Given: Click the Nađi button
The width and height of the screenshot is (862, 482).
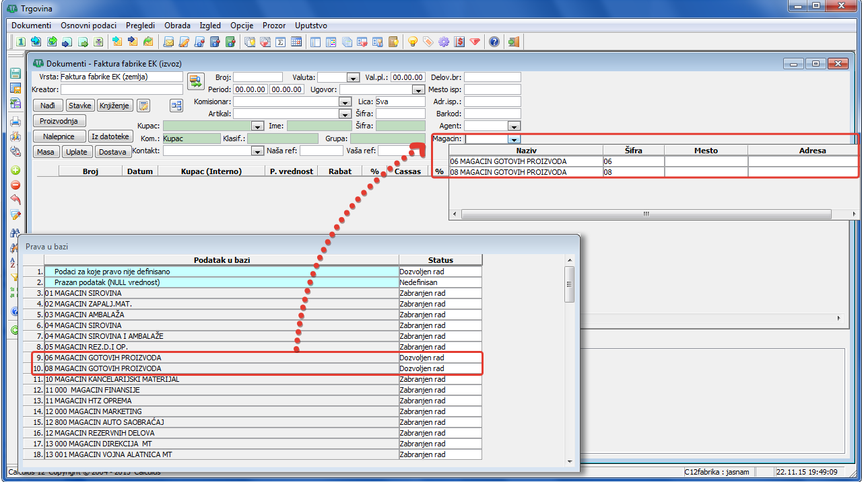Looking at the screenshot, I should [x=48, y=106].
